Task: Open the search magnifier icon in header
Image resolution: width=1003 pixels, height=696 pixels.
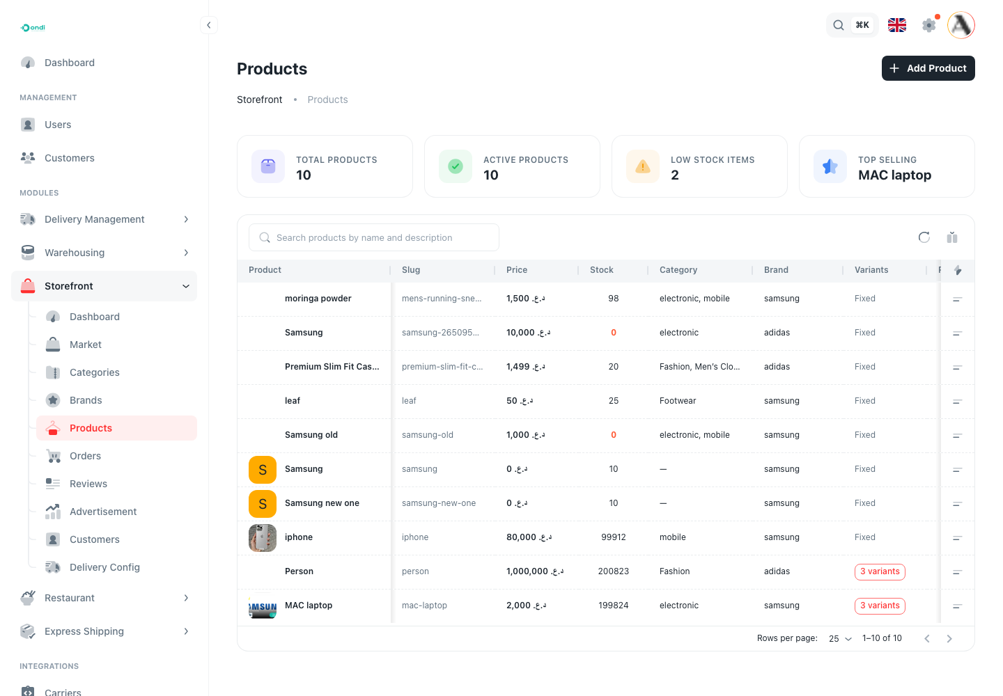Action: [x=839, y=25]
